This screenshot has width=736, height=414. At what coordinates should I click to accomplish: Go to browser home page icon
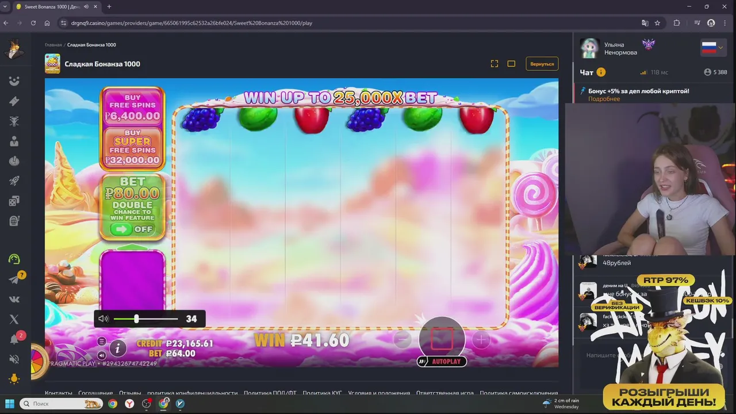47,23
